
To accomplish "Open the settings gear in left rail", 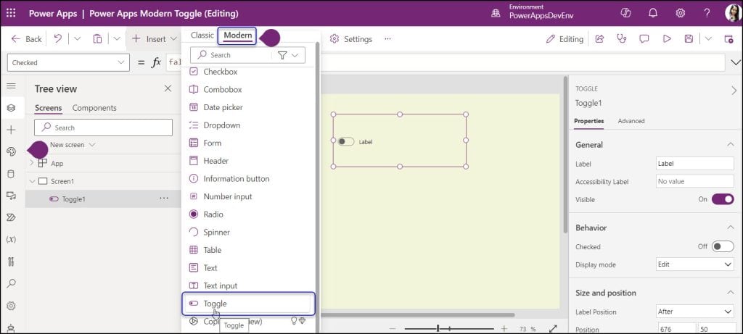I will click(x=11, y=306).
